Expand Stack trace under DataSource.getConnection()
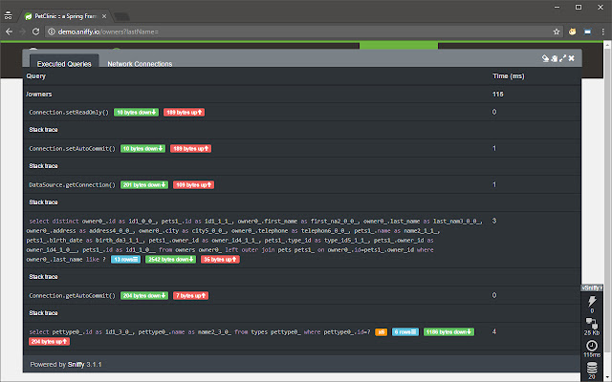 (x=44, y=202)
